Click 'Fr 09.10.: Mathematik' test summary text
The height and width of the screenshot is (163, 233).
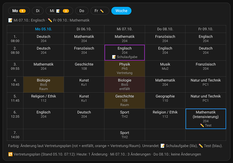point(71,20)
